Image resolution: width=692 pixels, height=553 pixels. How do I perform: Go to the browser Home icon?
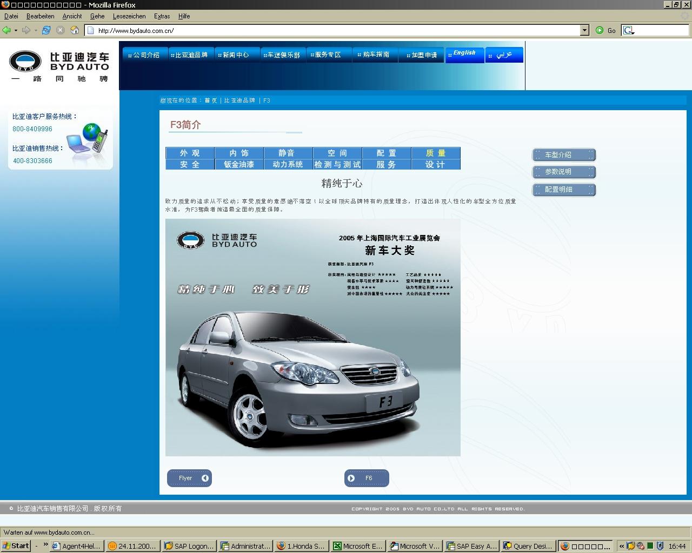click(x=75, y=30)
